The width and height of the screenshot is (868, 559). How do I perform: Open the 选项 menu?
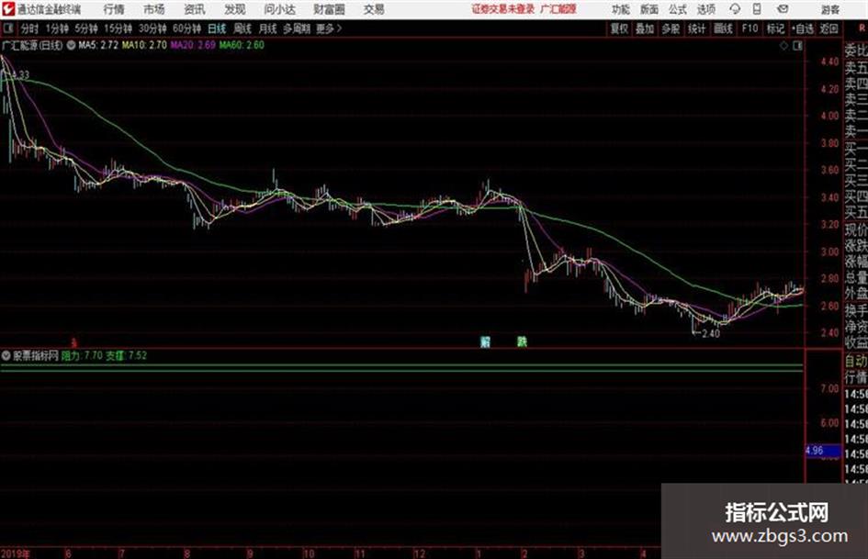point(705,9)
